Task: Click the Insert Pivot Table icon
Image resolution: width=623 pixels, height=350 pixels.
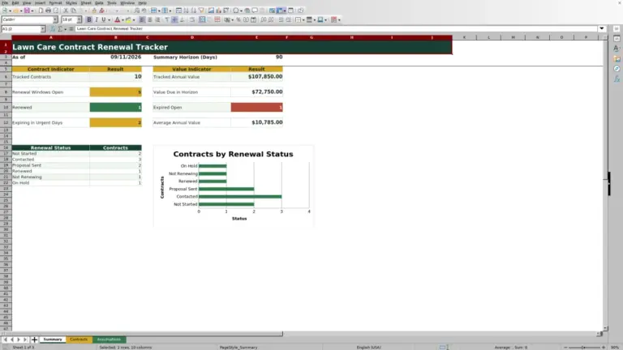Action: coord(226,11)
